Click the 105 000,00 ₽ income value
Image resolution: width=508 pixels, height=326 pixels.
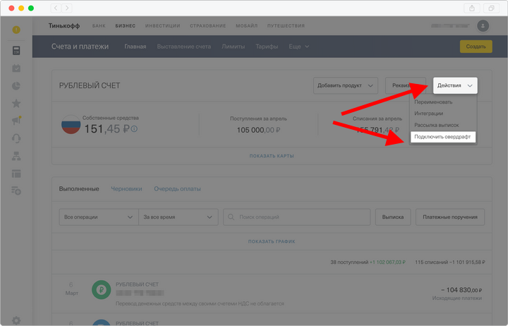pyautogui.click(x=258, y=130)
